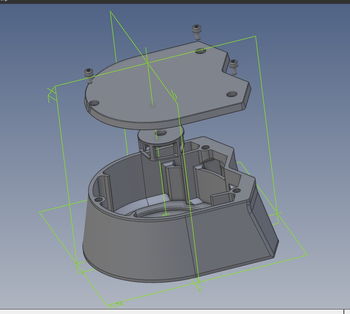The height and width of the screenshot is (314, 350).
Task: Pick the left mounting hole in the lid
Action: click(94, 103)
